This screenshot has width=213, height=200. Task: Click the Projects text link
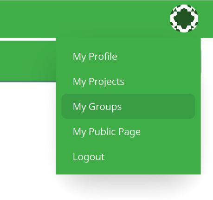coord(106,82)
